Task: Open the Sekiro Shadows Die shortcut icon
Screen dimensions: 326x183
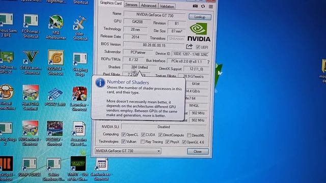Action: (x=53, y=169)
